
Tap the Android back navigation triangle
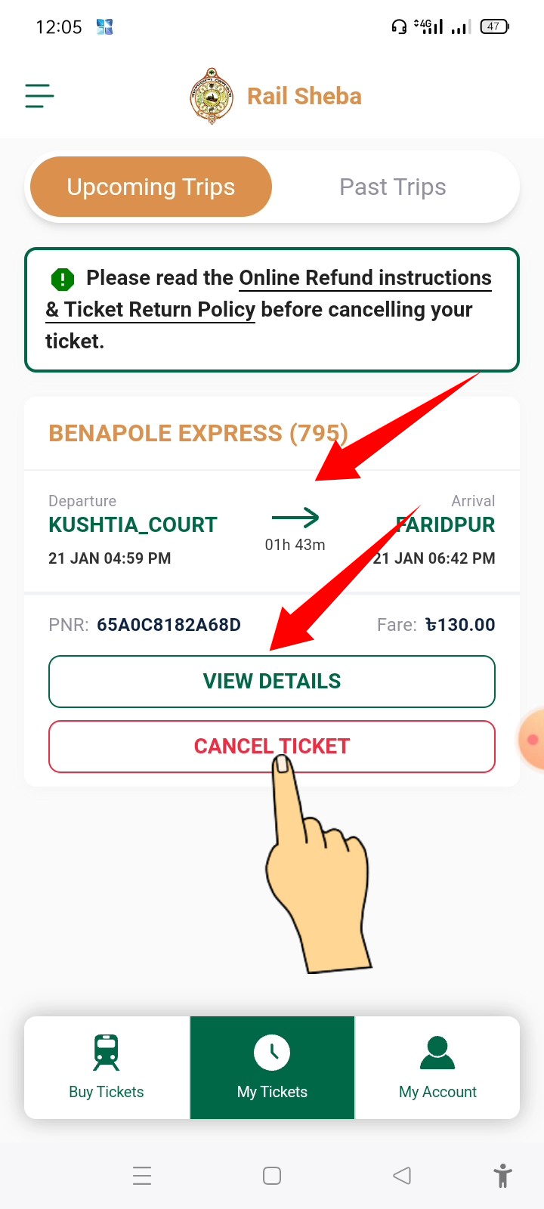(x=402, y=1176)
